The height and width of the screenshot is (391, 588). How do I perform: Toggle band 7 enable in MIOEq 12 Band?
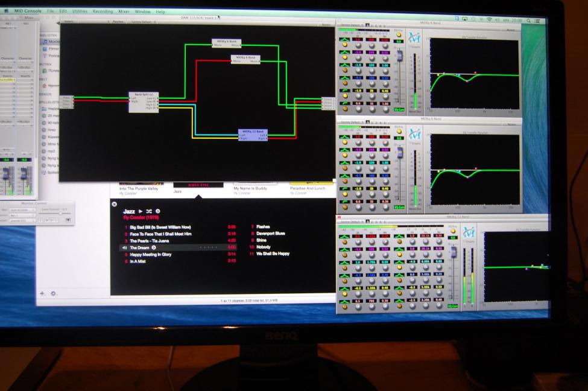(x=400, y=243)
